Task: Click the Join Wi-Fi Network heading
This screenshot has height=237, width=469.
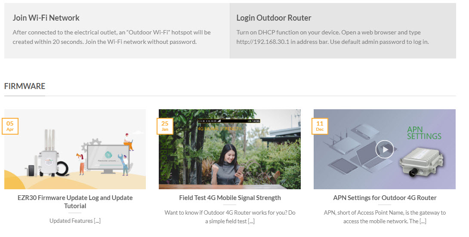Action: 46,18
